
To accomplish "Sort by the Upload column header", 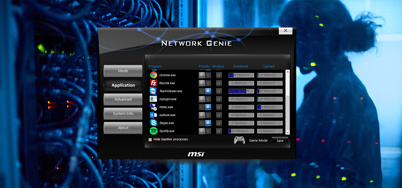I will (269, 66).
